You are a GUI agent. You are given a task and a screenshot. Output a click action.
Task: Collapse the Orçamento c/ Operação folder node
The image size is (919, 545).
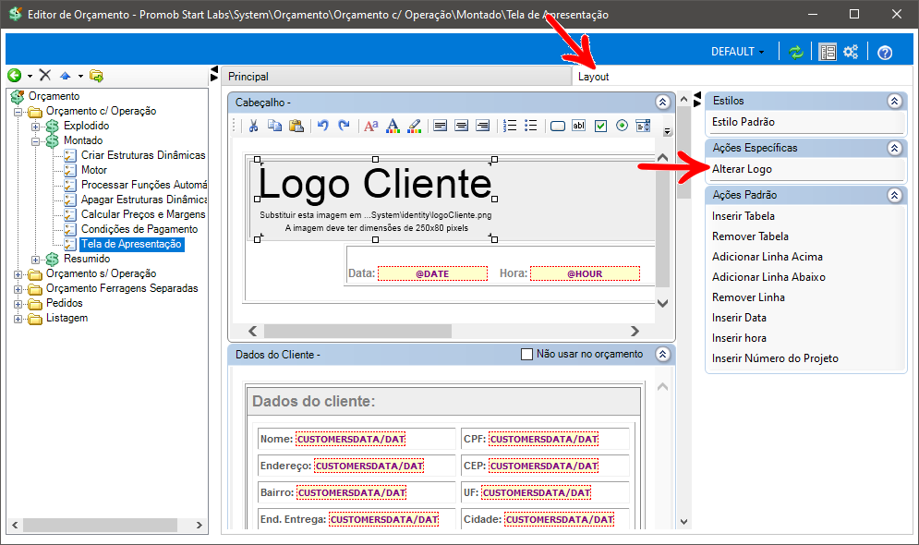click(x=18, y=112)
